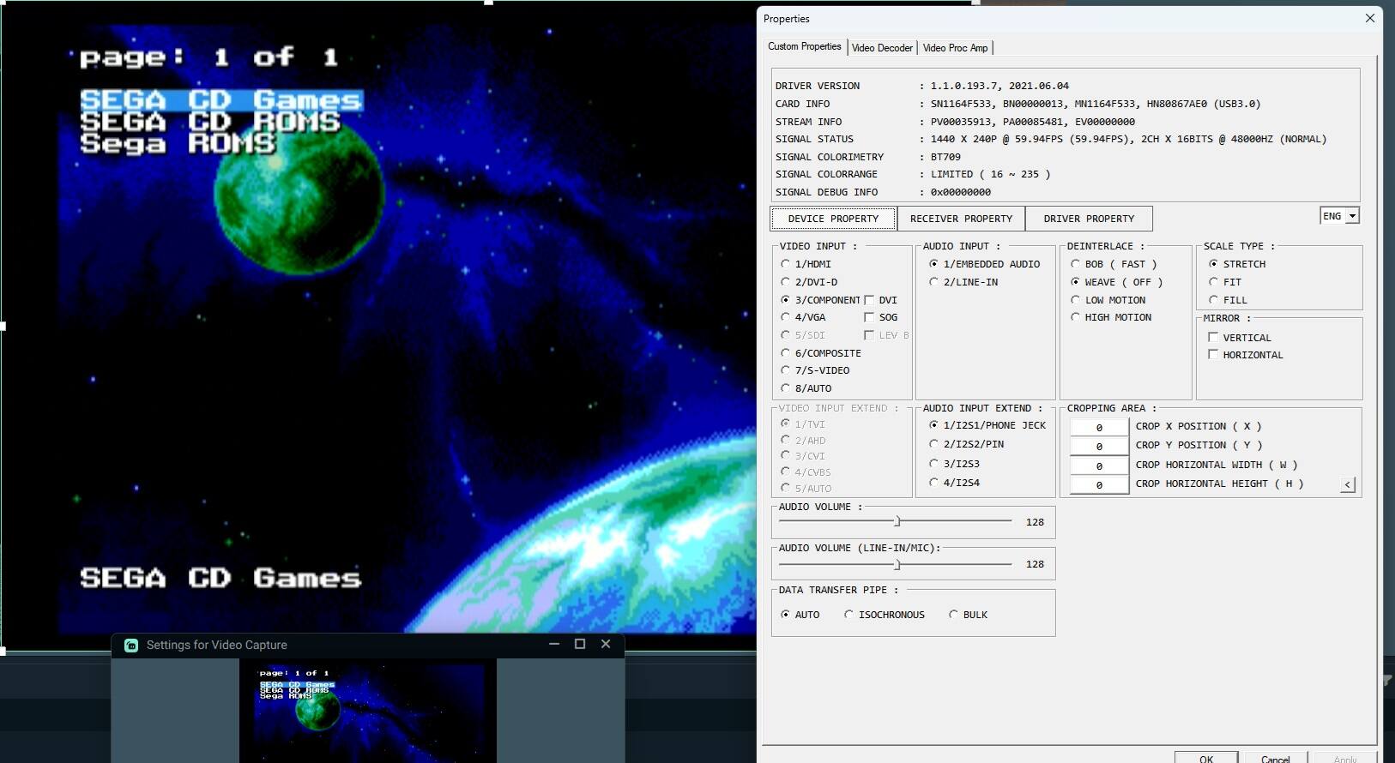Click the AUDIO VOLUME slider handle
Viewport: 1395px width, 763px height.
coord(897,521)
